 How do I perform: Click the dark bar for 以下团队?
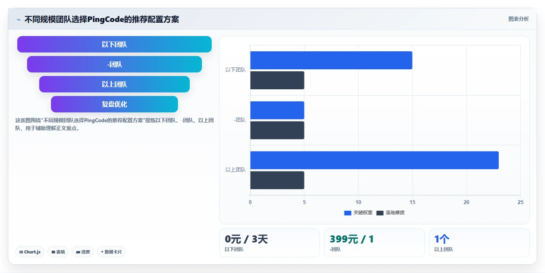(277, 80)
